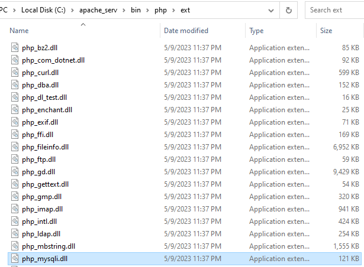Screen dimensions: 364x267
Task: Click the php_gmp.dll file icon
Action: click(15, 196)
